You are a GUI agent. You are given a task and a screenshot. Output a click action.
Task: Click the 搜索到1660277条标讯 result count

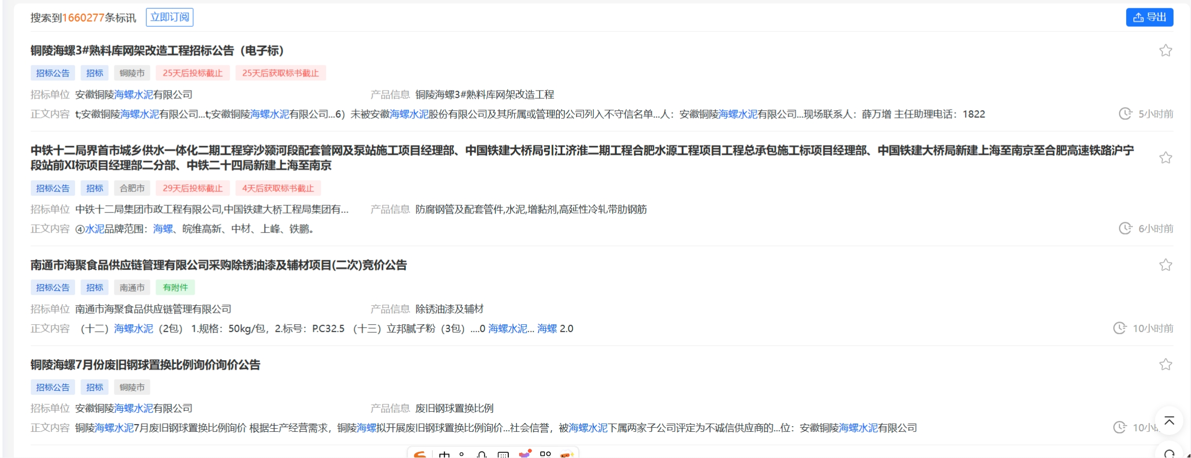pyautogui.click(x=83, y=18)
